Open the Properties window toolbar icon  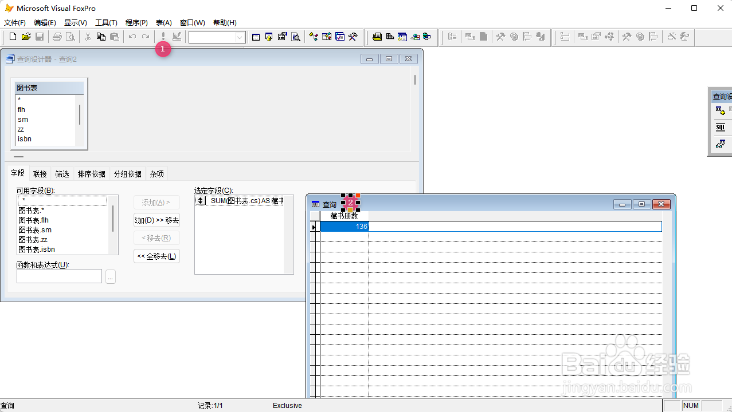click(282, 37)
